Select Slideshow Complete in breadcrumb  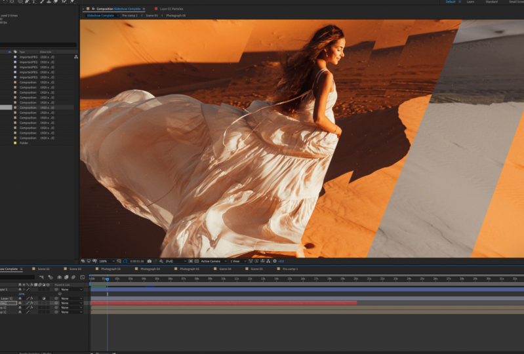tap(100, 15)
